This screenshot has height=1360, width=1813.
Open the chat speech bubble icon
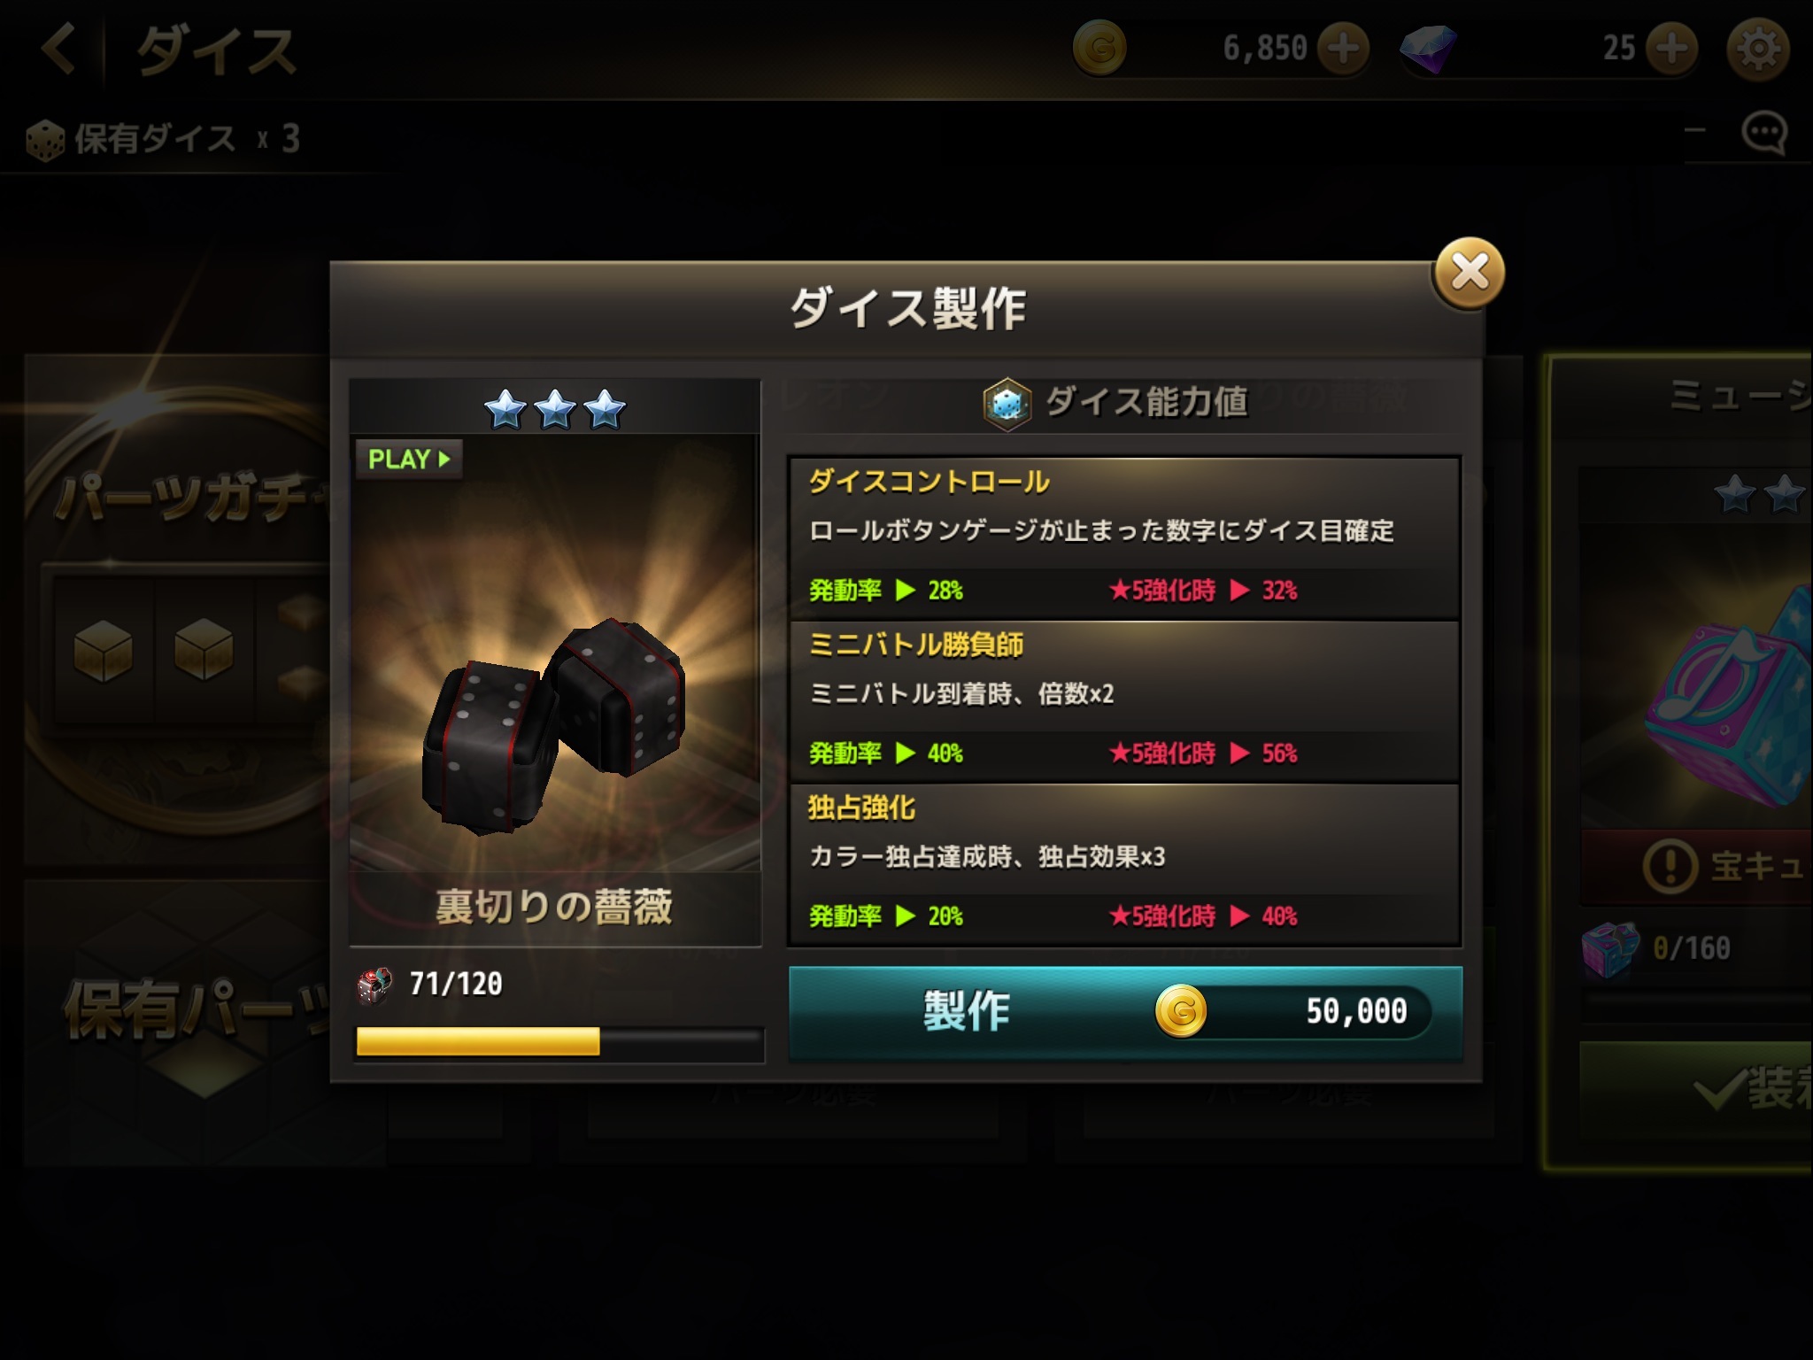pos(1764,135)
